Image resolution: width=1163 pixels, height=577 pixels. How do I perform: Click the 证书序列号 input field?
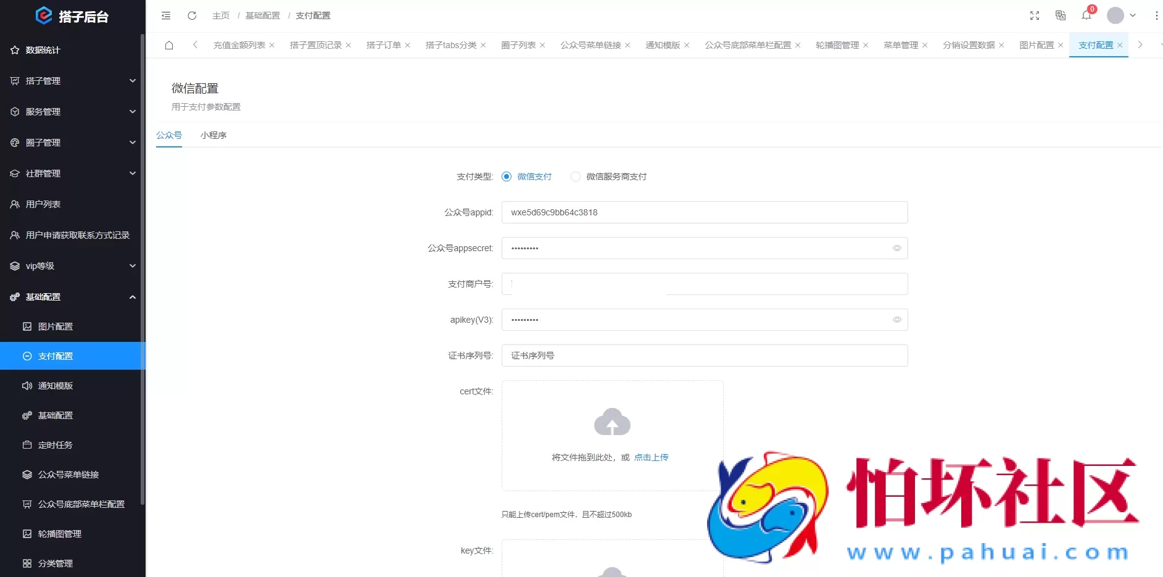[703, 355]
